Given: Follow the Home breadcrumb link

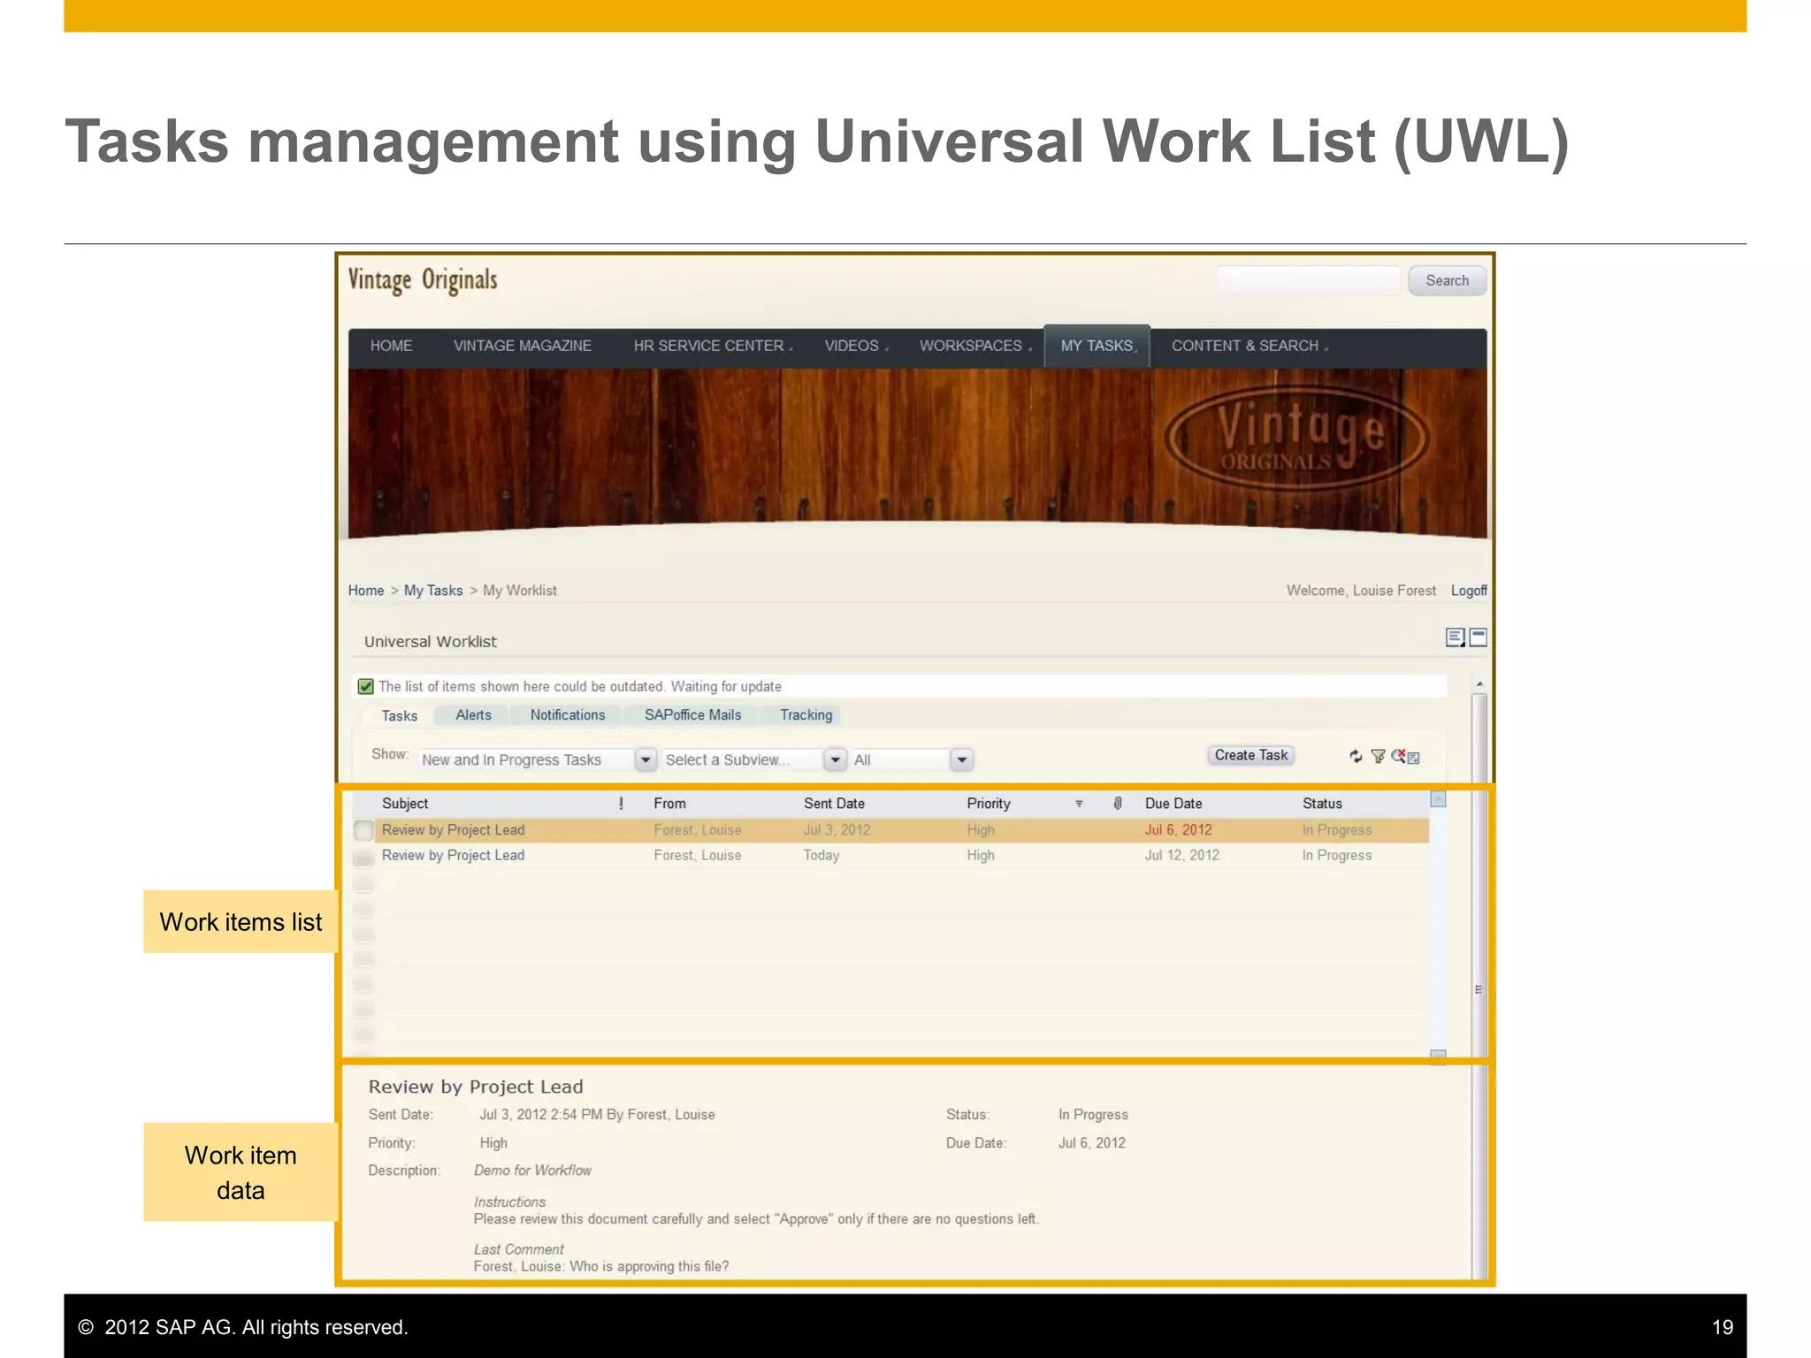Looking at the screenshot, I should (365, 591).
